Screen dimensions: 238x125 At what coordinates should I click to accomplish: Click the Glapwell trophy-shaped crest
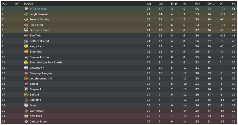coord(26,89)
